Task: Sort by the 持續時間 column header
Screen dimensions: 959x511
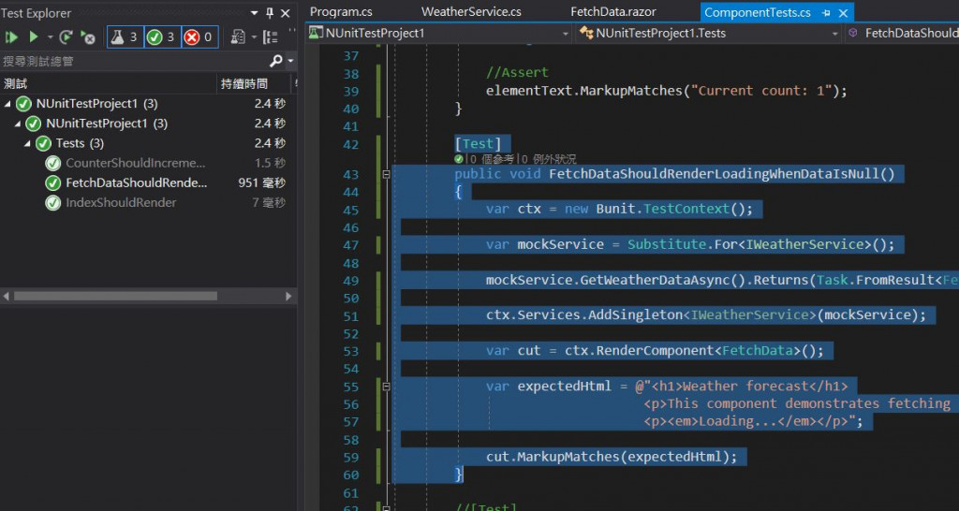Action: (x=255, y=83)
